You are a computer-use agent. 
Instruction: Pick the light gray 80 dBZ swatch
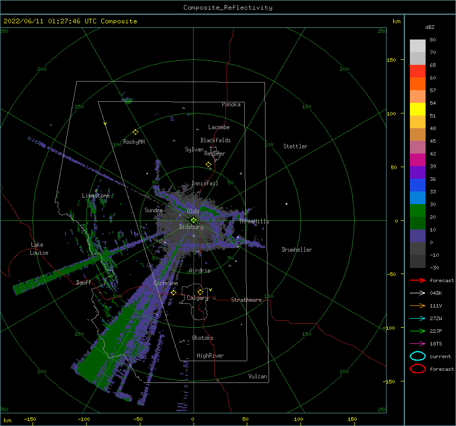click(x=417, y=46)
